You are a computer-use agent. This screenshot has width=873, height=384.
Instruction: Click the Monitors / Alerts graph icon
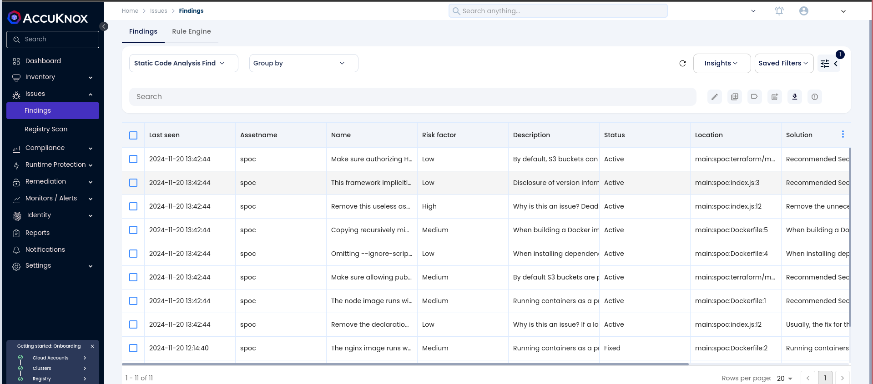tap(16, 199)
